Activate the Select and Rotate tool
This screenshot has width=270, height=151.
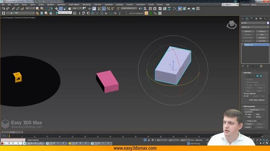[x=61, y=8]
